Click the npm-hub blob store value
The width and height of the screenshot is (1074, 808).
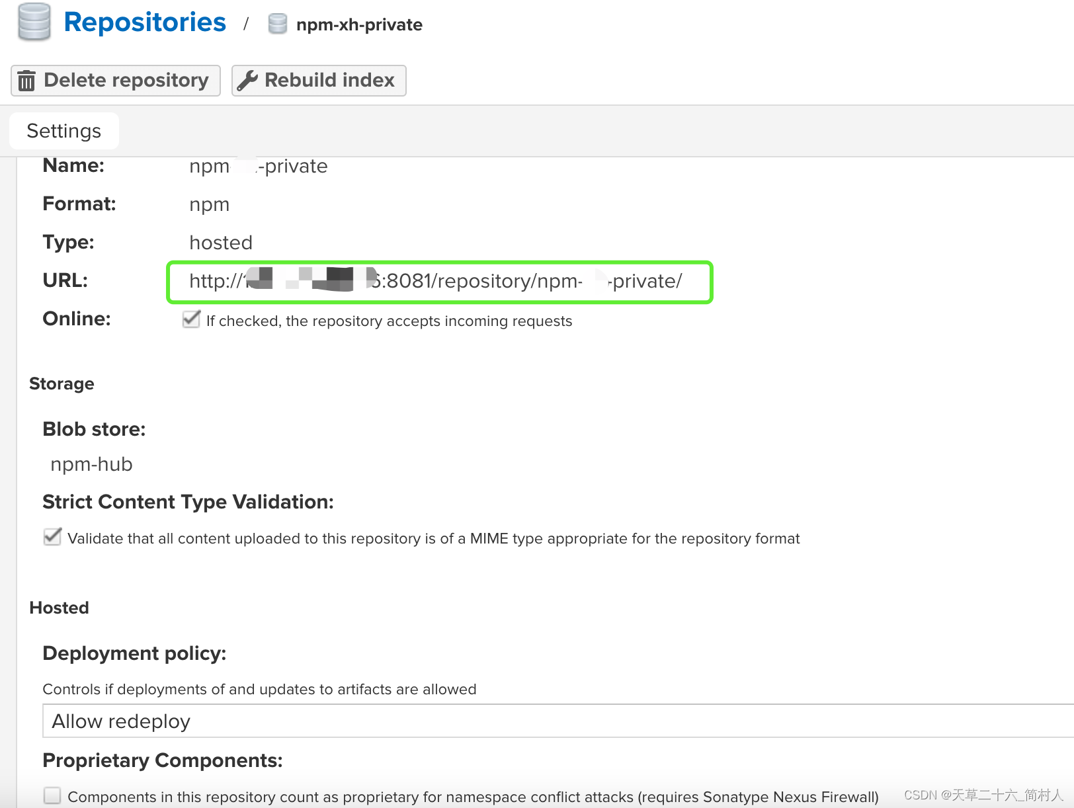92,464
